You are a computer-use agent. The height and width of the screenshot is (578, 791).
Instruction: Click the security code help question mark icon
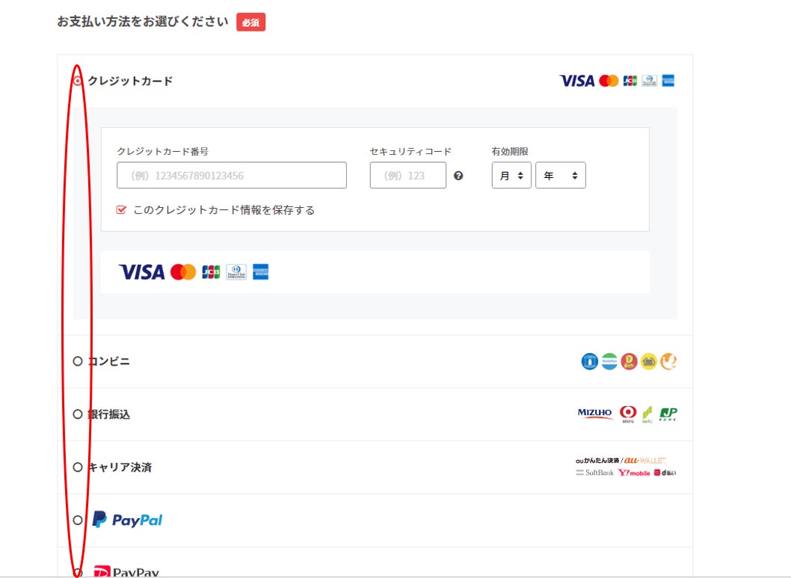coord(458,176)
